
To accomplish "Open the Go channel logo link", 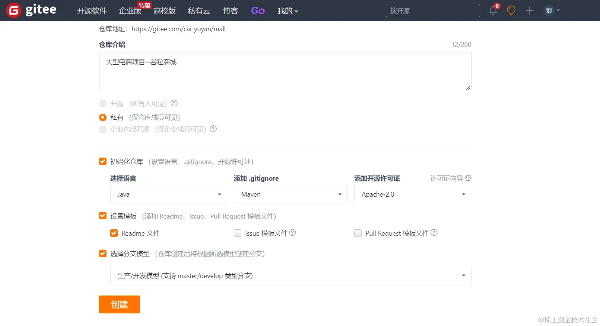I will [x=258, y=11].
